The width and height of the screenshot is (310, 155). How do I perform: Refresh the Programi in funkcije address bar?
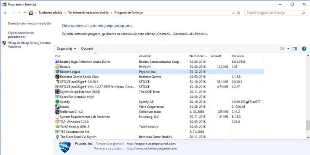pyautogui.click(x=239, y=13)
